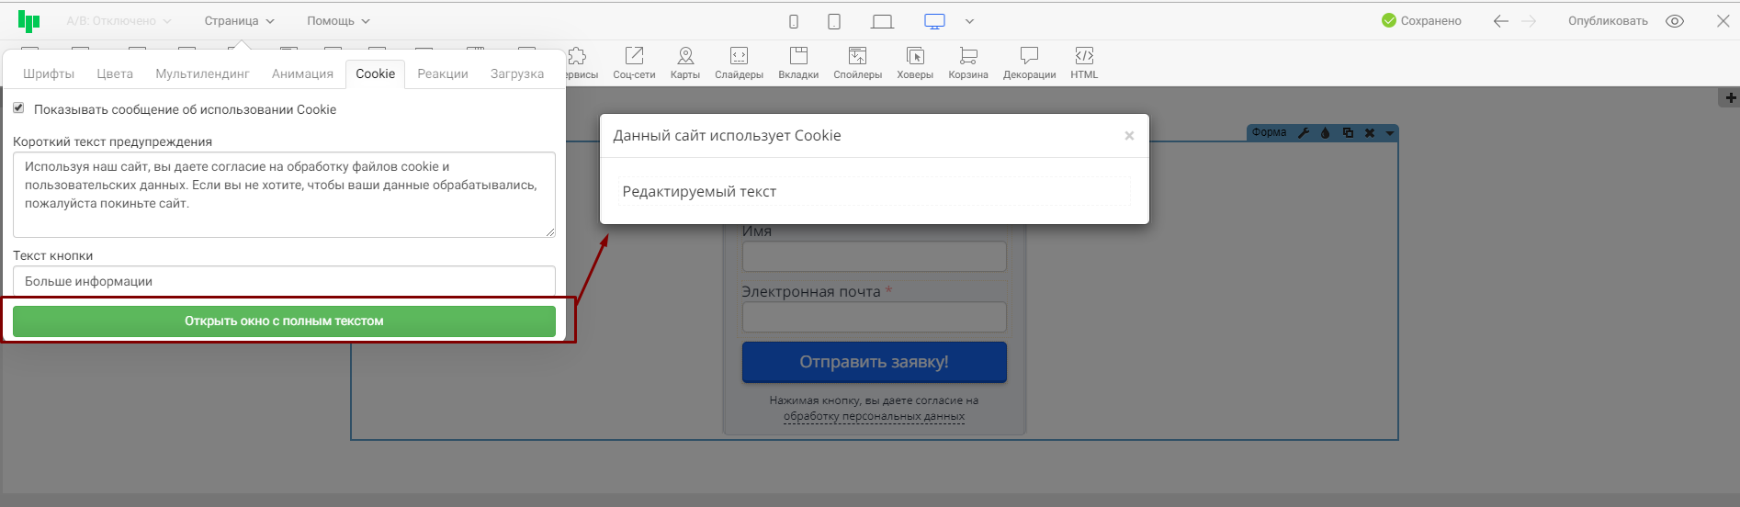The width and height of the screenshot is (1740, 507).
Task: Open the Шрифты tab
Action: 49,73
